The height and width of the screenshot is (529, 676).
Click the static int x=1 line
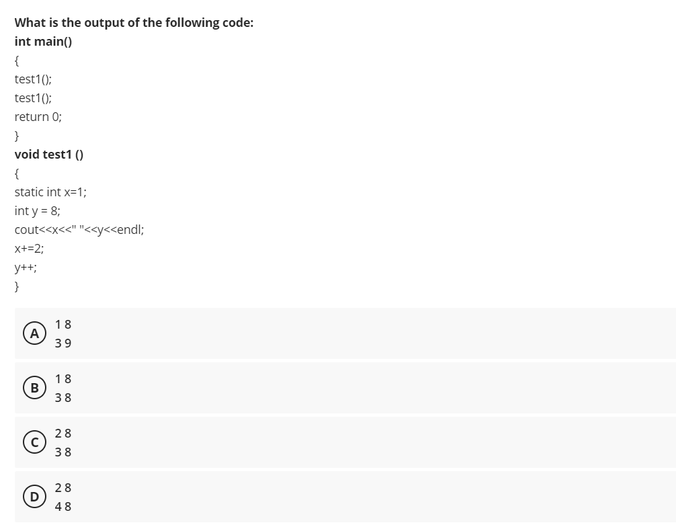pyautogui.click(x=52, y=192)
